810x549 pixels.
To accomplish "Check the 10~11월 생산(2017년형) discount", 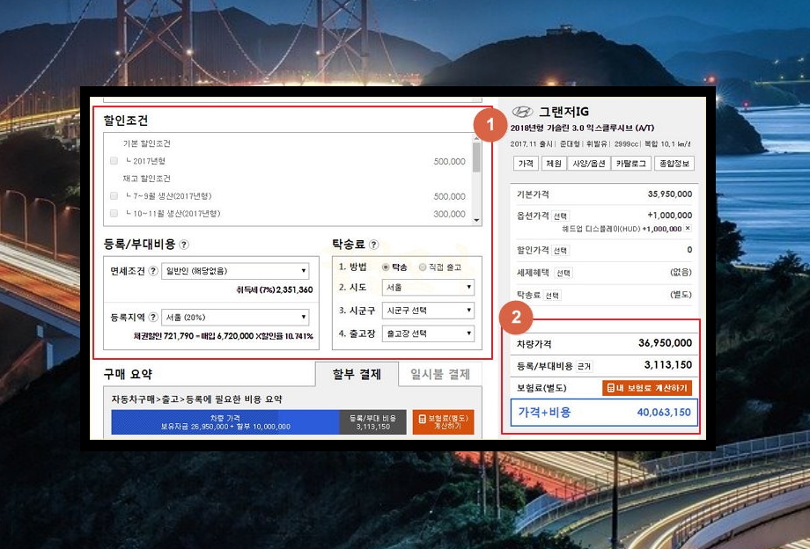I will click(x=114, y=214).
